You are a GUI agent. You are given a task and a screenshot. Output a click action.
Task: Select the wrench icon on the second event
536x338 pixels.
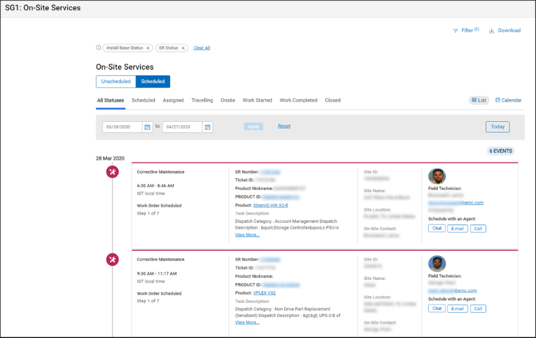coord(112,259)
